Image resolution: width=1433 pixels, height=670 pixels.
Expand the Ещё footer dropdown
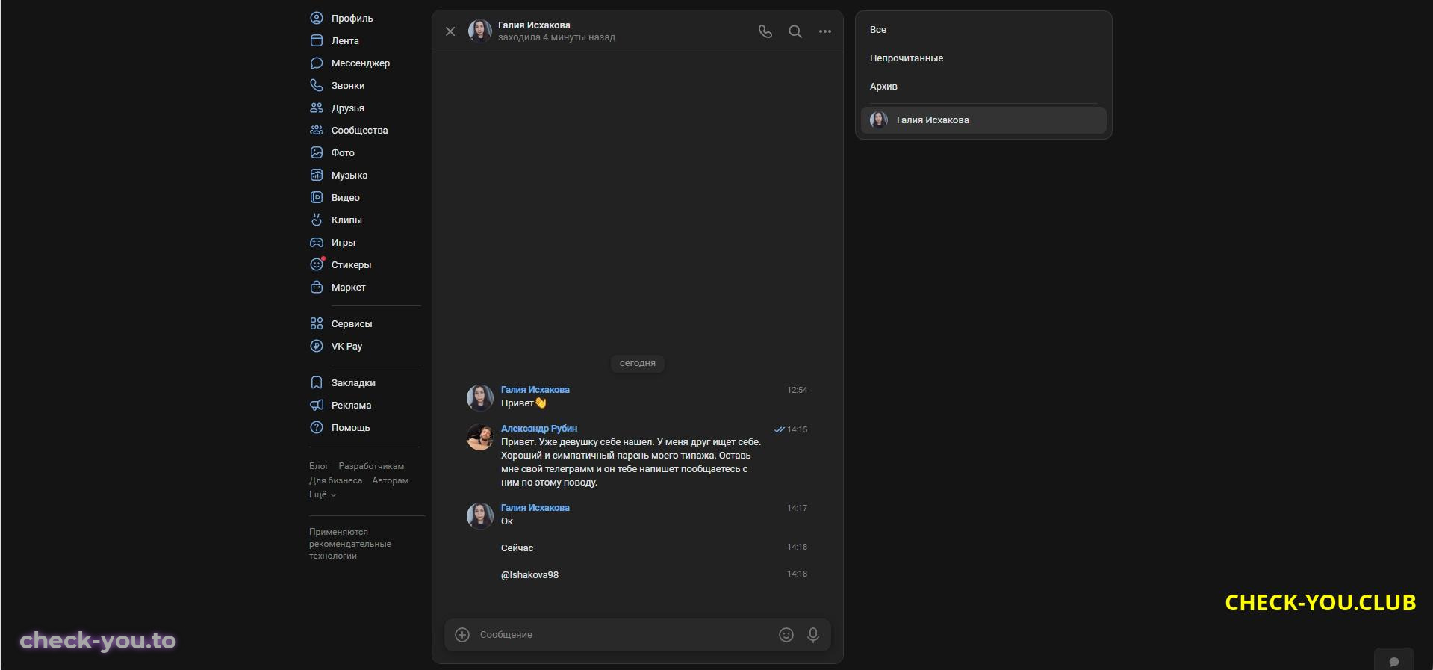click(x=323, y=494)
